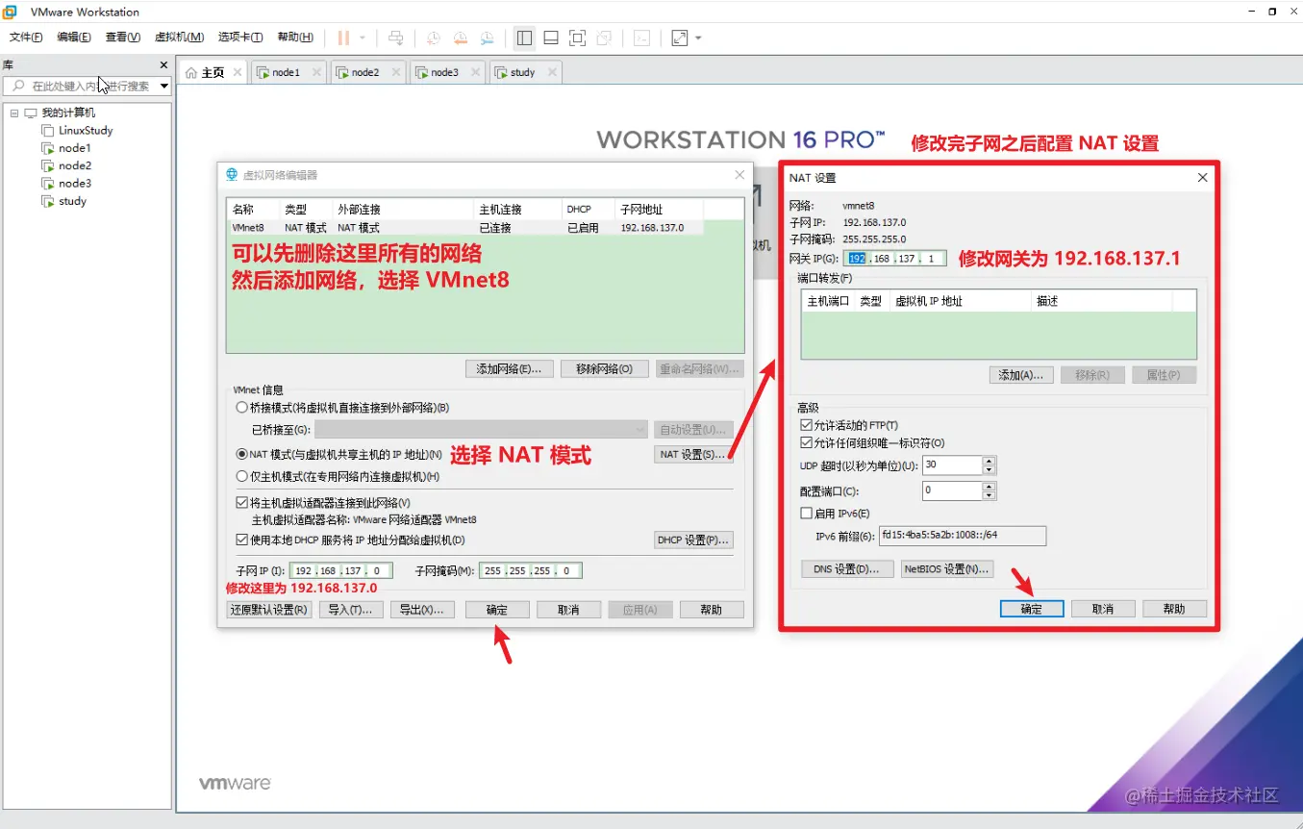The image size is (1303, 829).
Task: Click 导入(T)... button
Action: tap(350, 610)
